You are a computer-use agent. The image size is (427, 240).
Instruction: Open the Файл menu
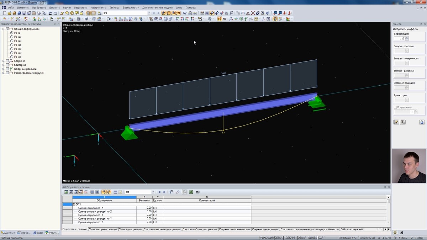[11, 7]
